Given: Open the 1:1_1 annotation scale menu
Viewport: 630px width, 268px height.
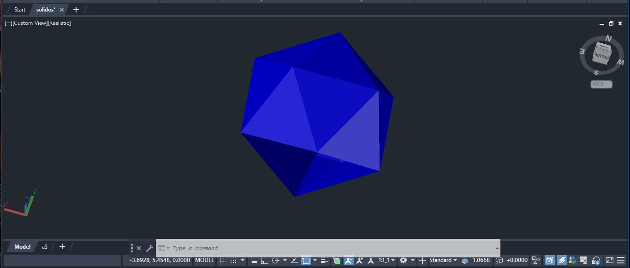Looking at the screenshot, I should [x=386, y=260].
